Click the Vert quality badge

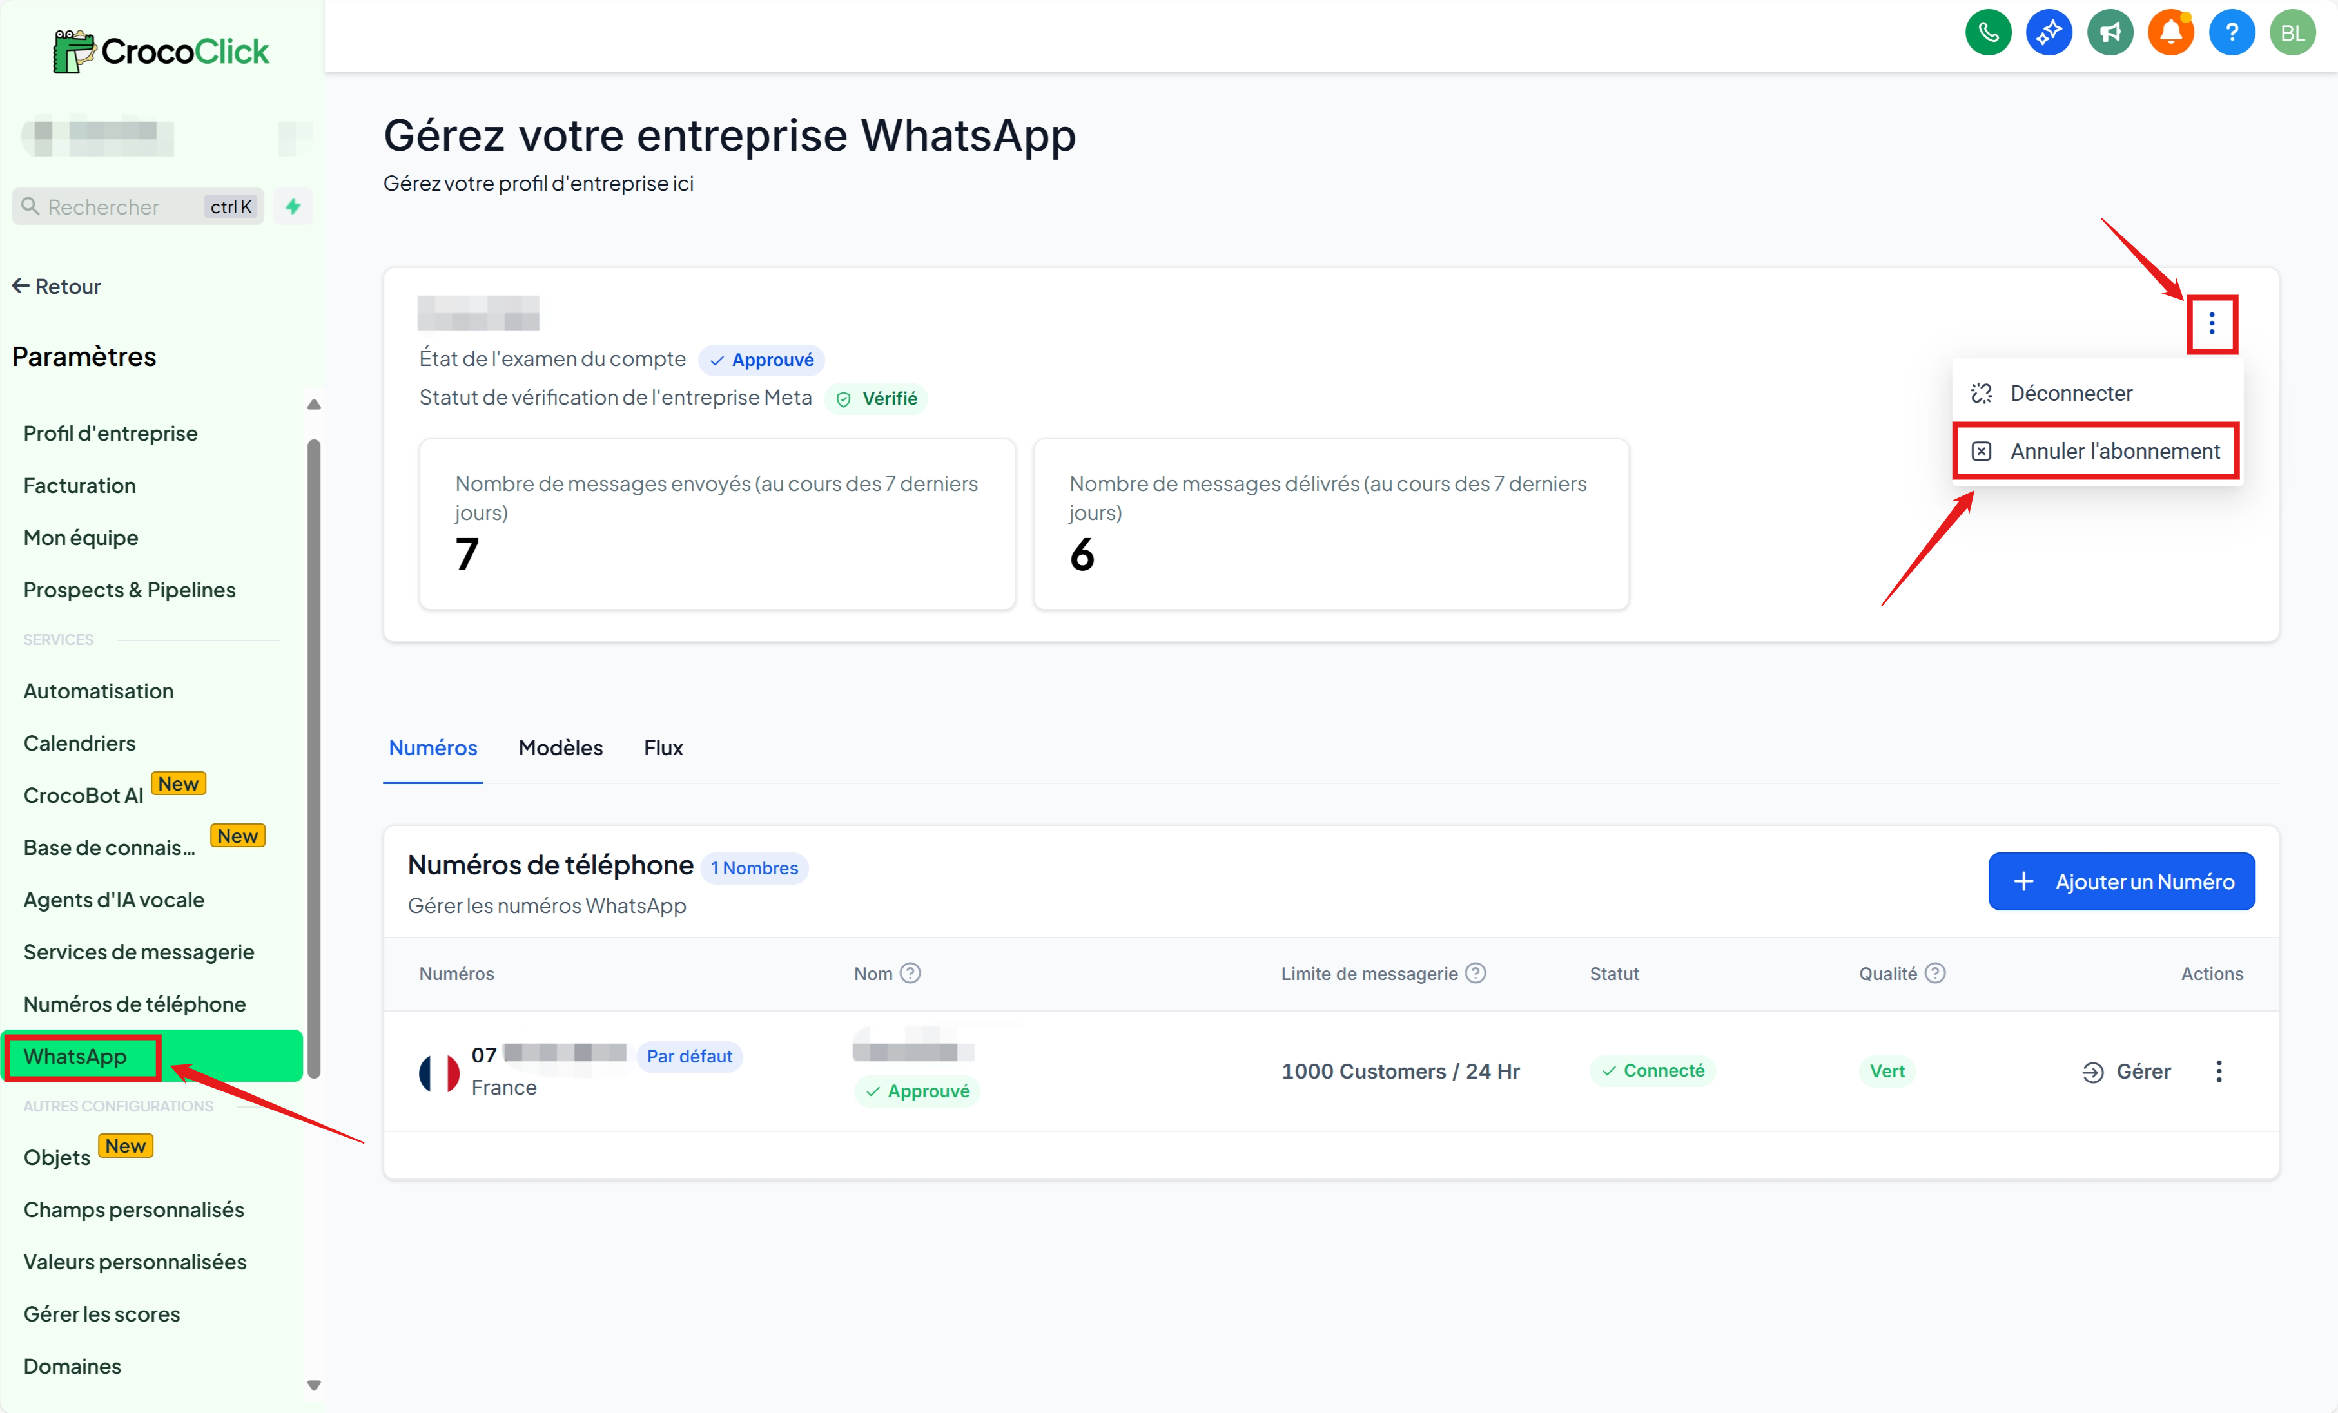pos(1886,1071)
